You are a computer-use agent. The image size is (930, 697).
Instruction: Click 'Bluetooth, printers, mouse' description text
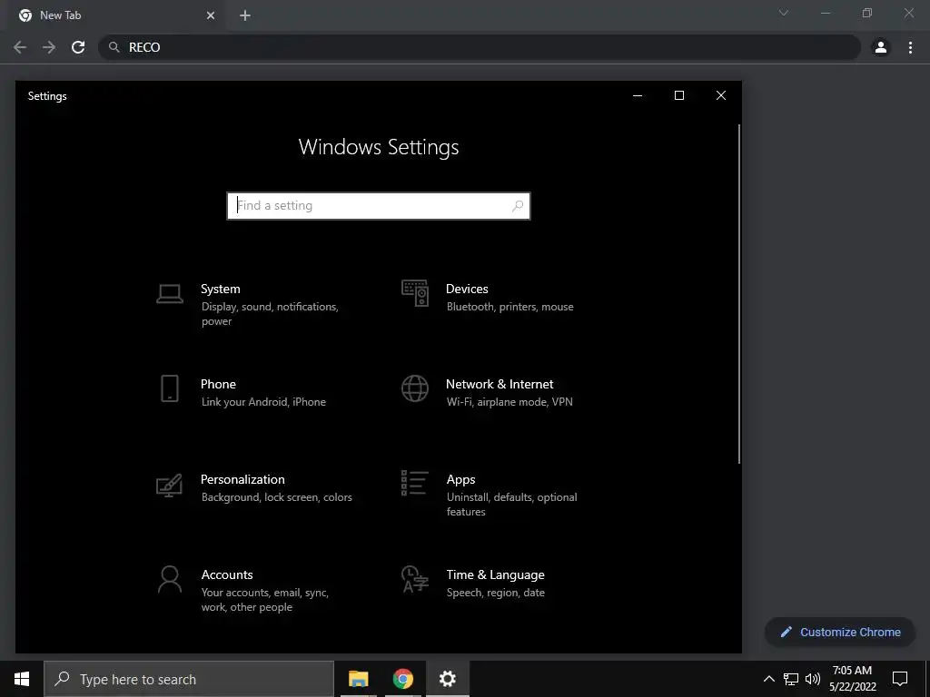pos(510,307)
